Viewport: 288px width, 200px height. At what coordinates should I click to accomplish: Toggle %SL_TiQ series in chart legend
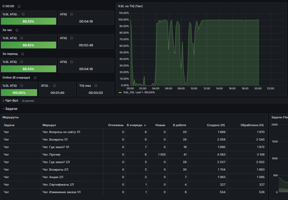[129, 92]
